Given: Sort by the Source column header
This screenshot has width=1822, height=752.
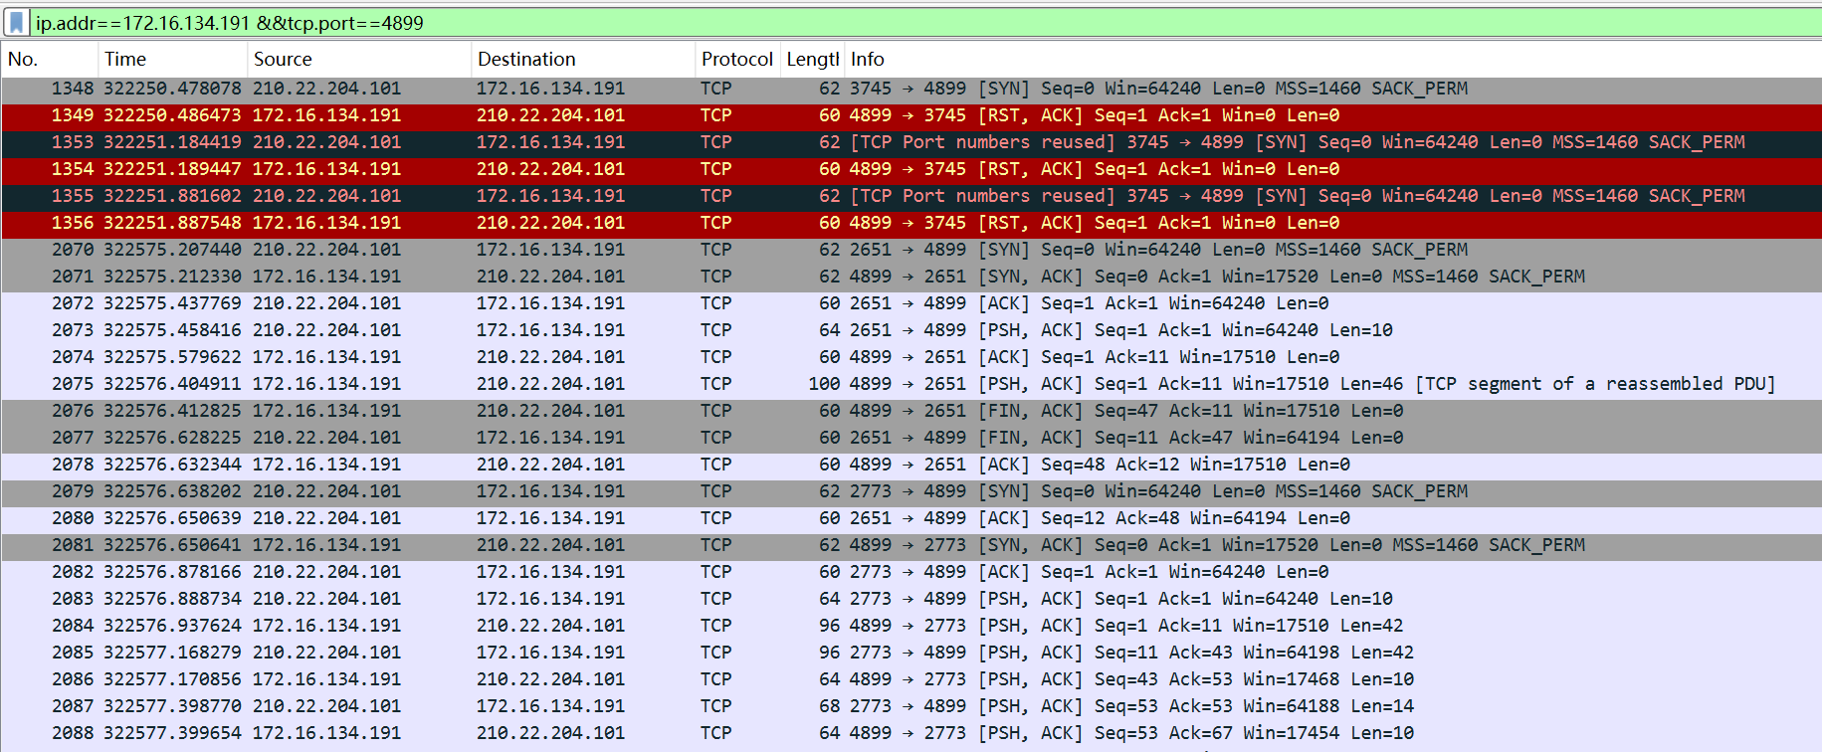Looking at the screenshot, I should (358, 59).
